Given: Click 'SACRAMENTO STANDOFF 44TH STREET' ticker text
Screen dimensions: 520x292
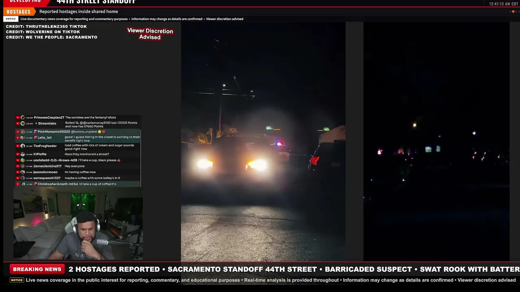Looking at the screenshot, I should click(x=242, y=269).
